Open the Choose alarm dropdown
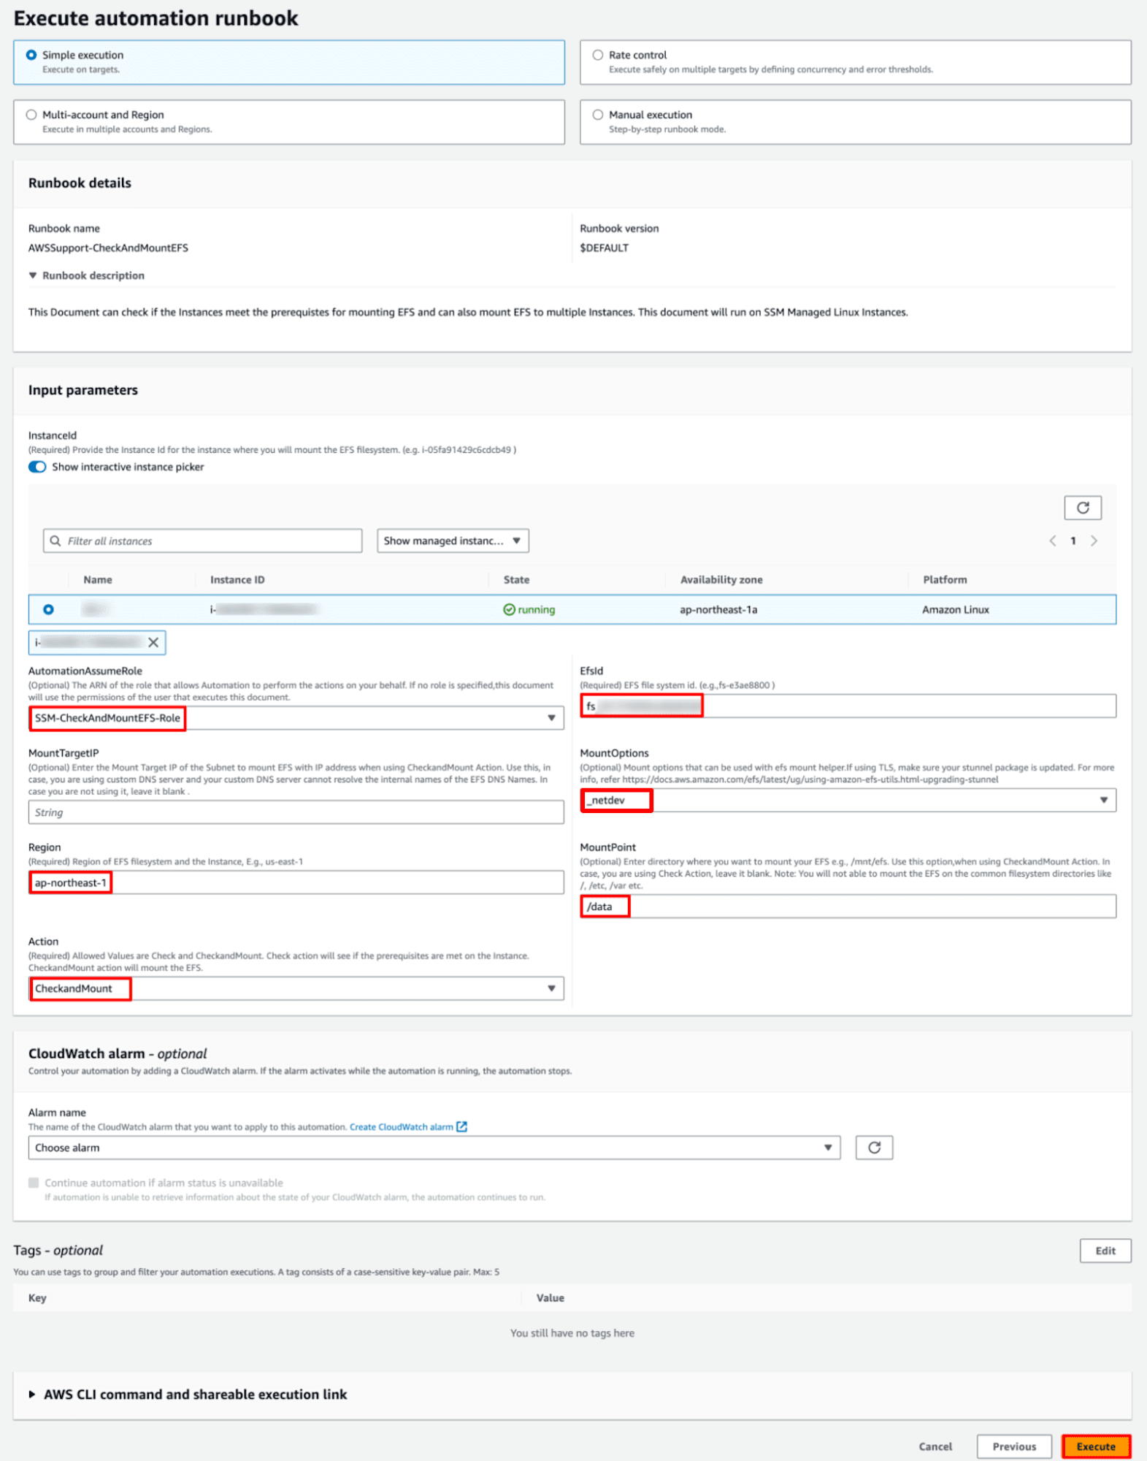1147x1461 pixels. (x=434, y=1148)
